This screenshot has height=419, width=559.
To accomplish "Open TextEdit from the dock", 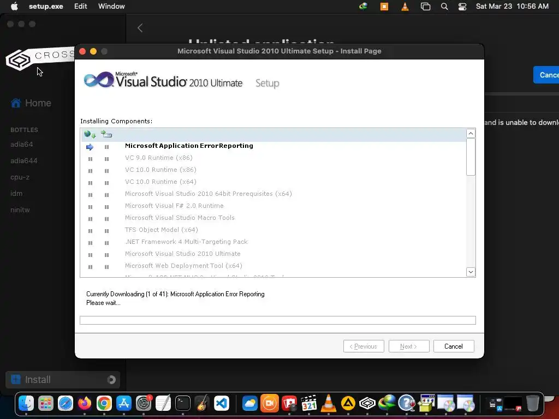I will (x=163, y=403).
